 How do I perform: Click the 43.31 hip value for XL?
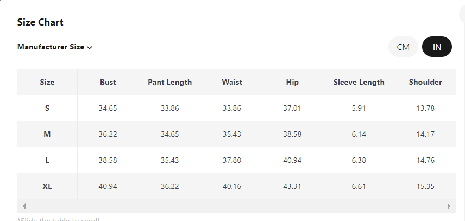(x=292, y=186)
